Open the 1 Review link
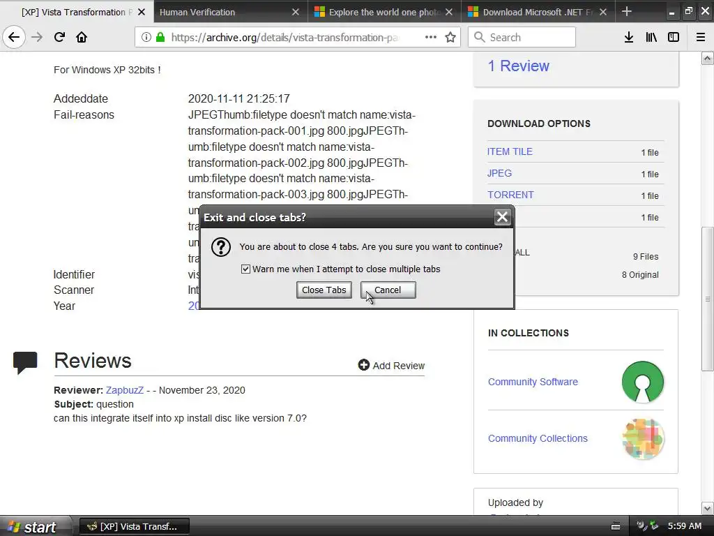The image size is (714, 536). (x=518, y=66)
